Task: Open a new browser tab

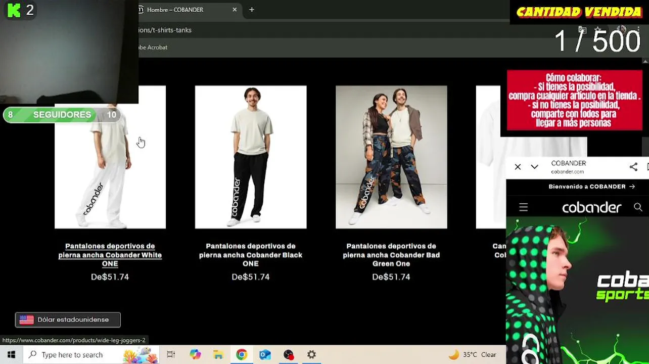Action: [252, 10]
